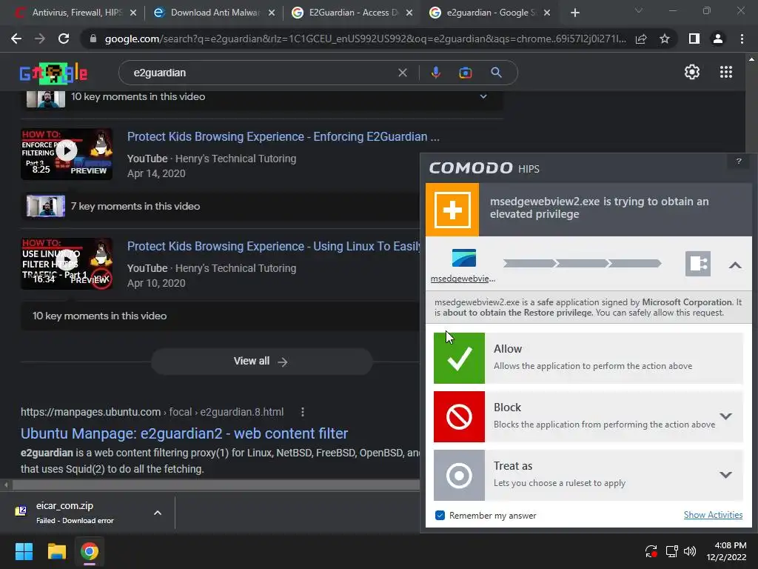Screen dimensions: 758x569
Task: Expand the Block options dropdown arrow
Action: (725, 416)
